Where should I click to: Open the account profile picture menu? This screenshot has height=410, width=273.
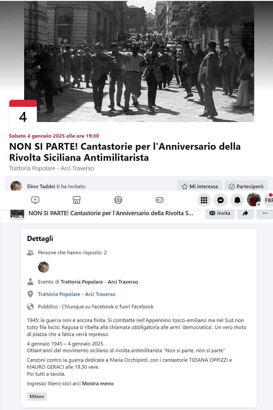[x=254, y=200]
